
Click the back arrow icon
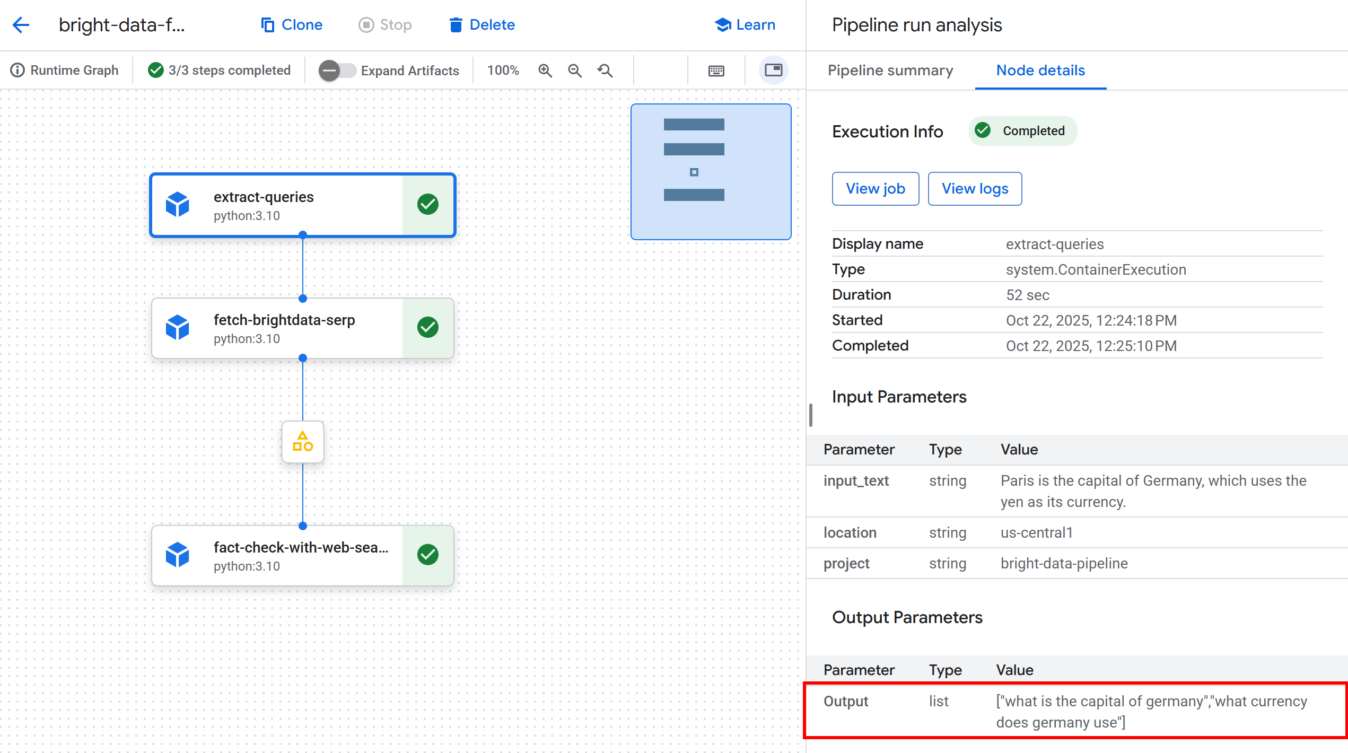click(21, 25)
